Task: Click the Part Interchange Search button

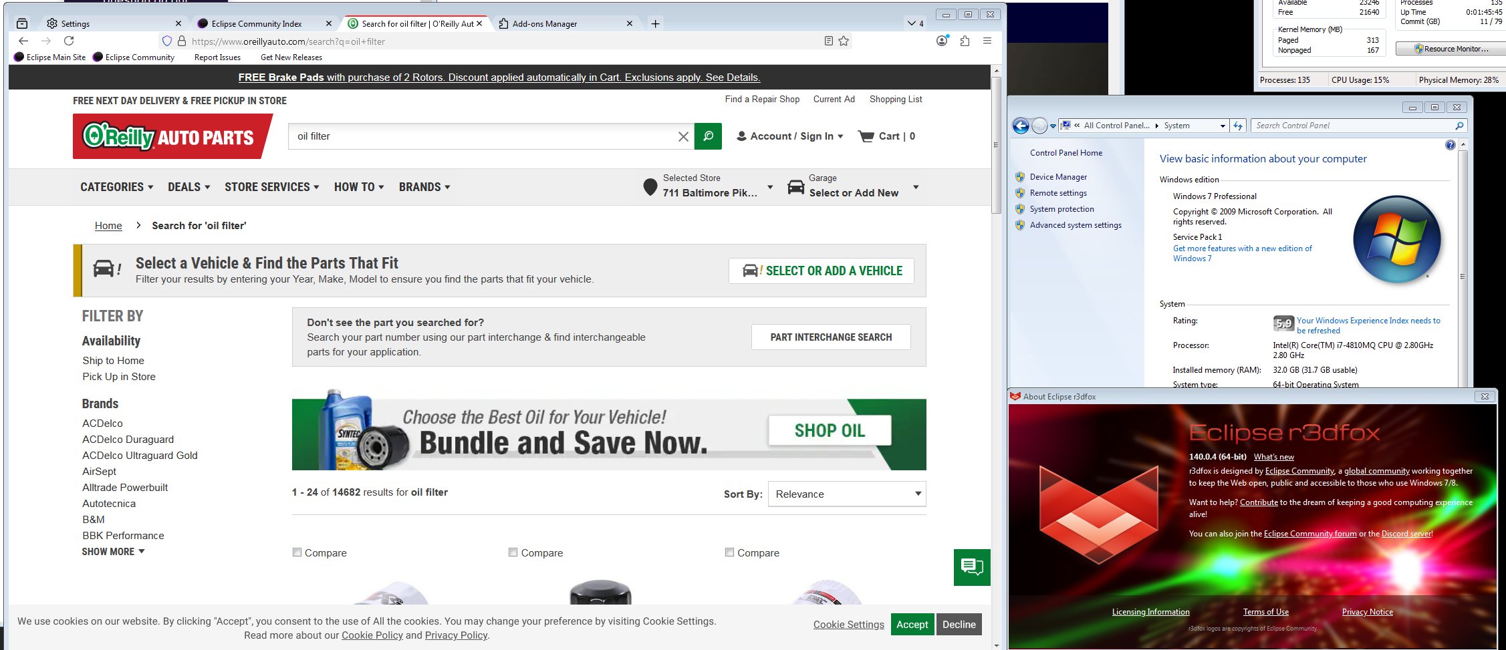Action: (831, 337)
